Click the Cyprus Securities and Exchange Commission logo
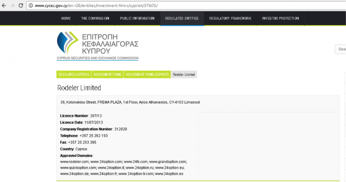The width and height of the screenshot is (346, 182). coord(98,45)
